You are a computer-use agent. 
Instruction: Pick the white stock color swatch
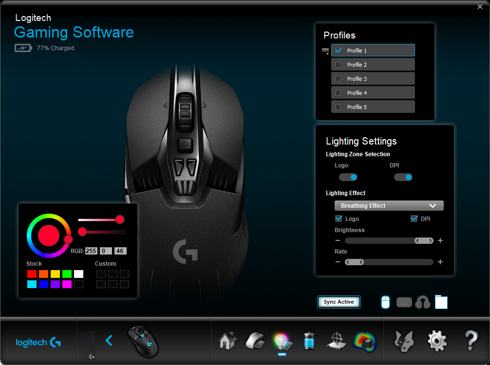click(x=79, y=274)
